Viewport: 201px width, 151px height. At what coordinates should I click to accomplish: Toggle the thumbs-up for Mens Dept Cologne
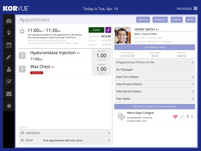(x=182, y=117)
